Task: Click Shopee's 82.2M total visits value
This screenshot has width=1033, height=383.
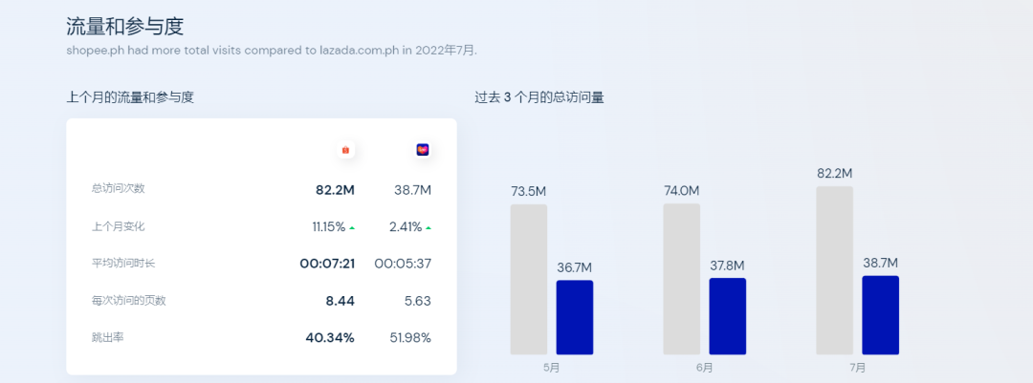Action: click(335, 190)
